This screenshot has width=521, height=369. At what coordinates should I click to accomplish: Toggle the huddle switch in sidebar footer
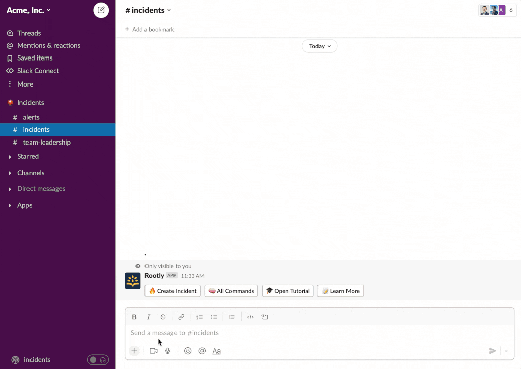(98, 360)
